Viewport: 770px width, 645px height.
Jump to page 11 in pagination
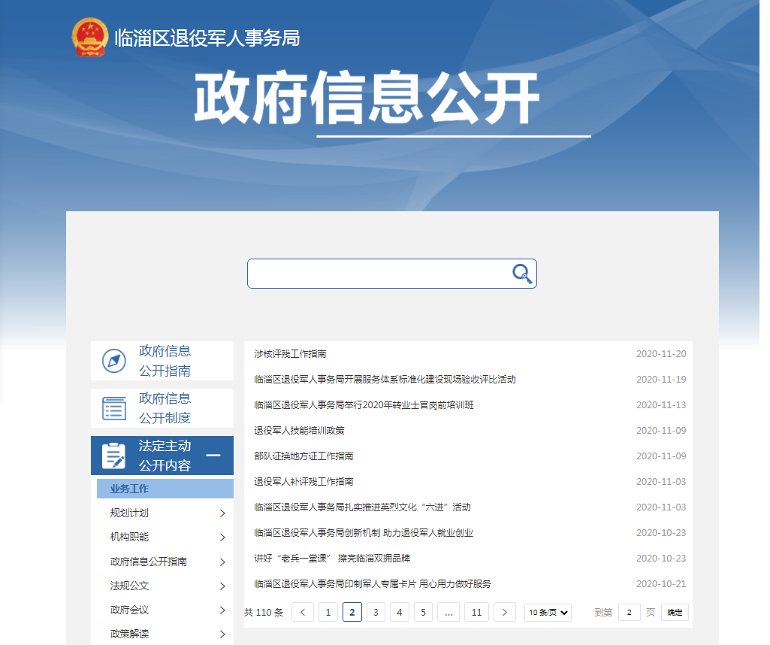pos(476,612)
